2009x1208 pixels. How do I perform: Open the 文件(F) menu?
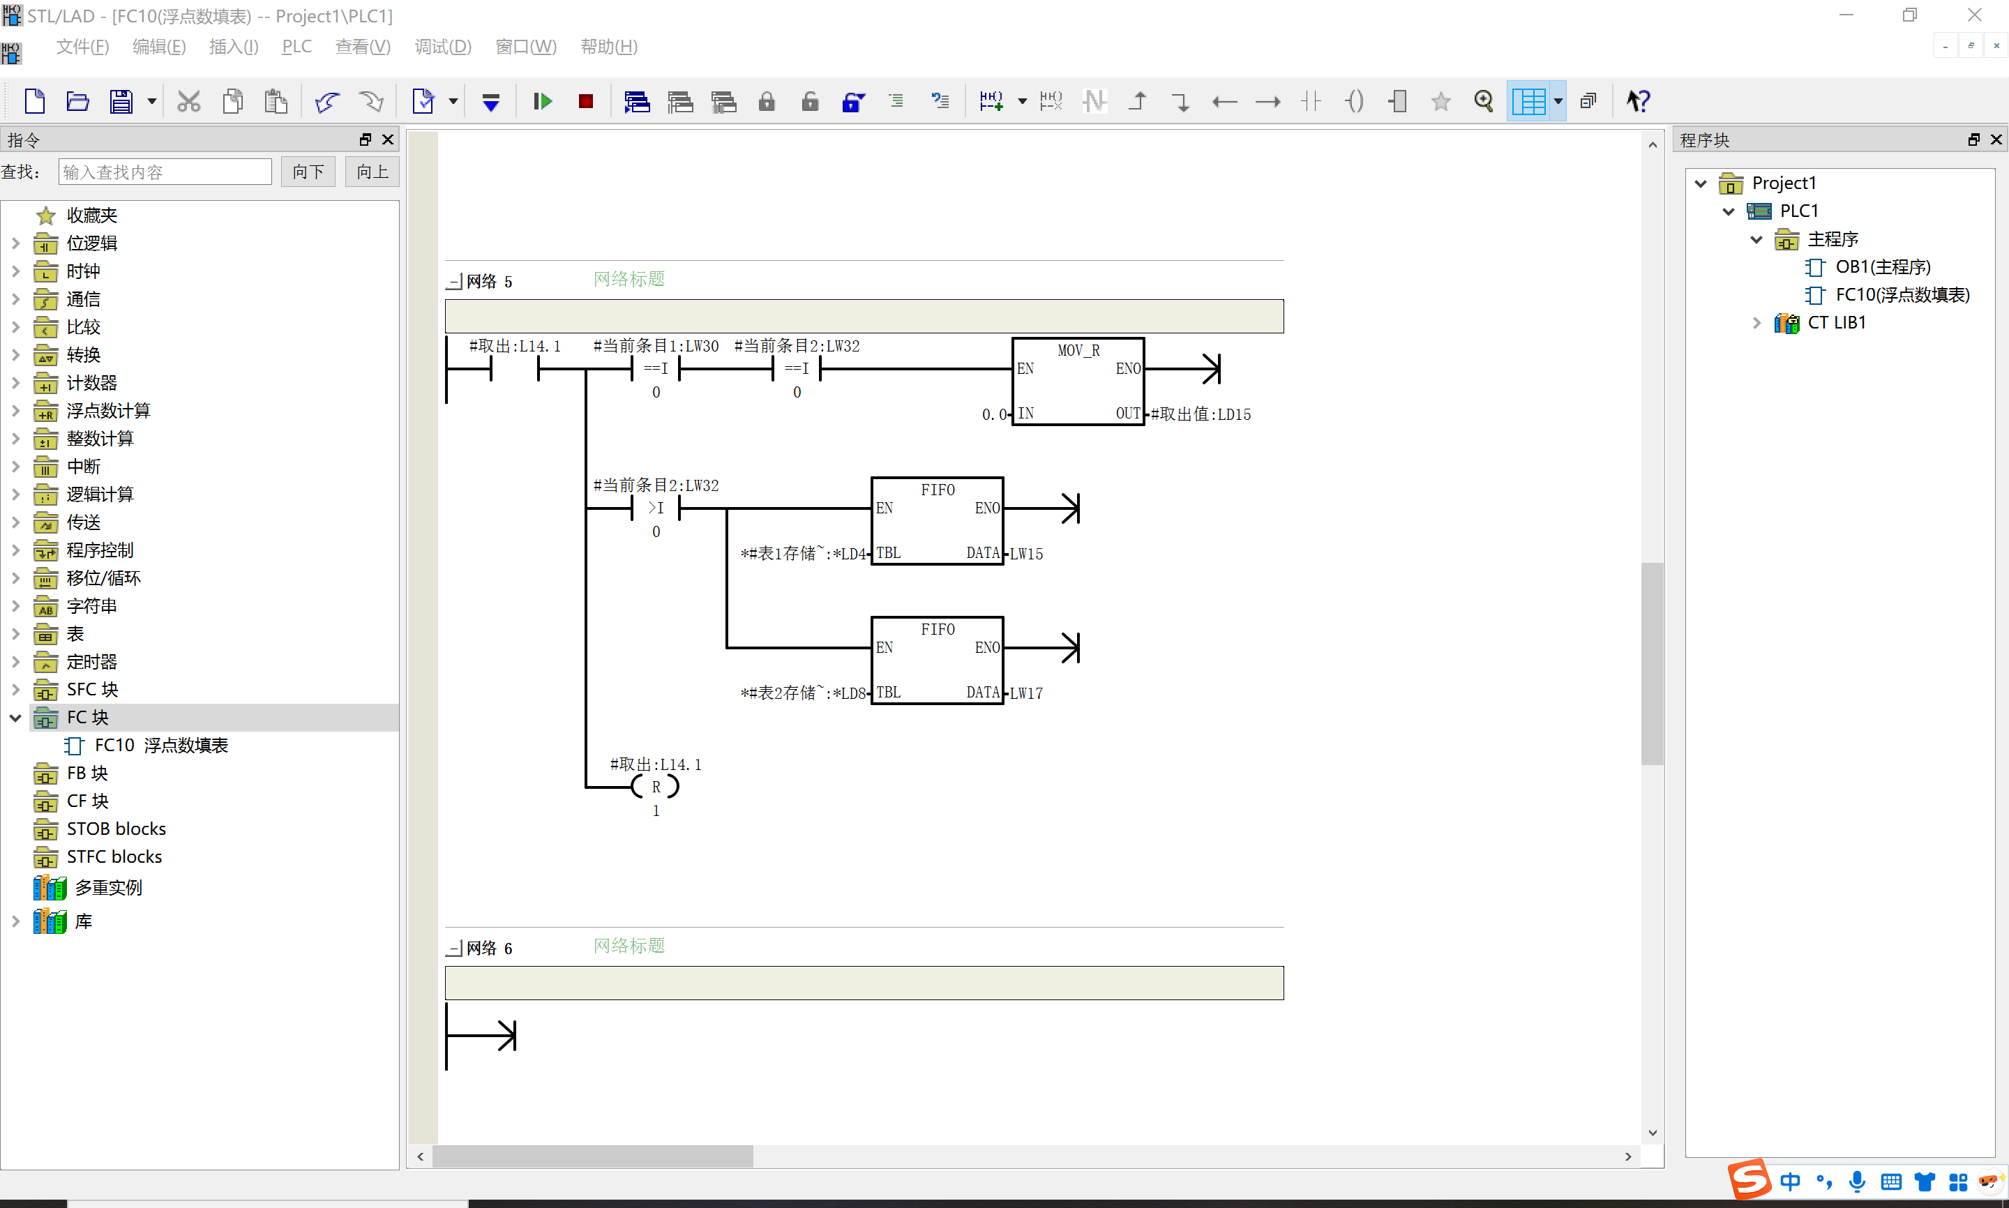click(x=82, y=47)
